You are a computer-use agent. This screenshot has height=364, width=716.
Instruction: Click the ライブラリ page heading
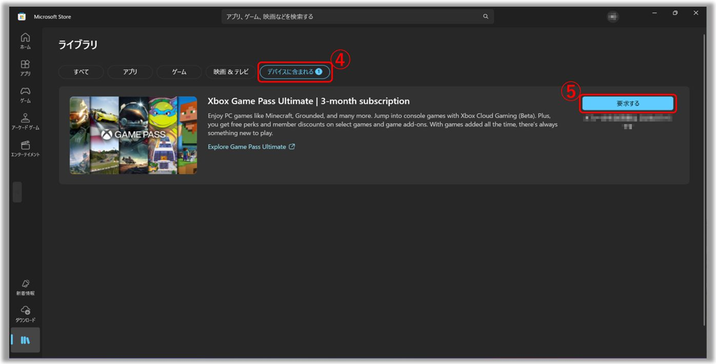[78, 45]
